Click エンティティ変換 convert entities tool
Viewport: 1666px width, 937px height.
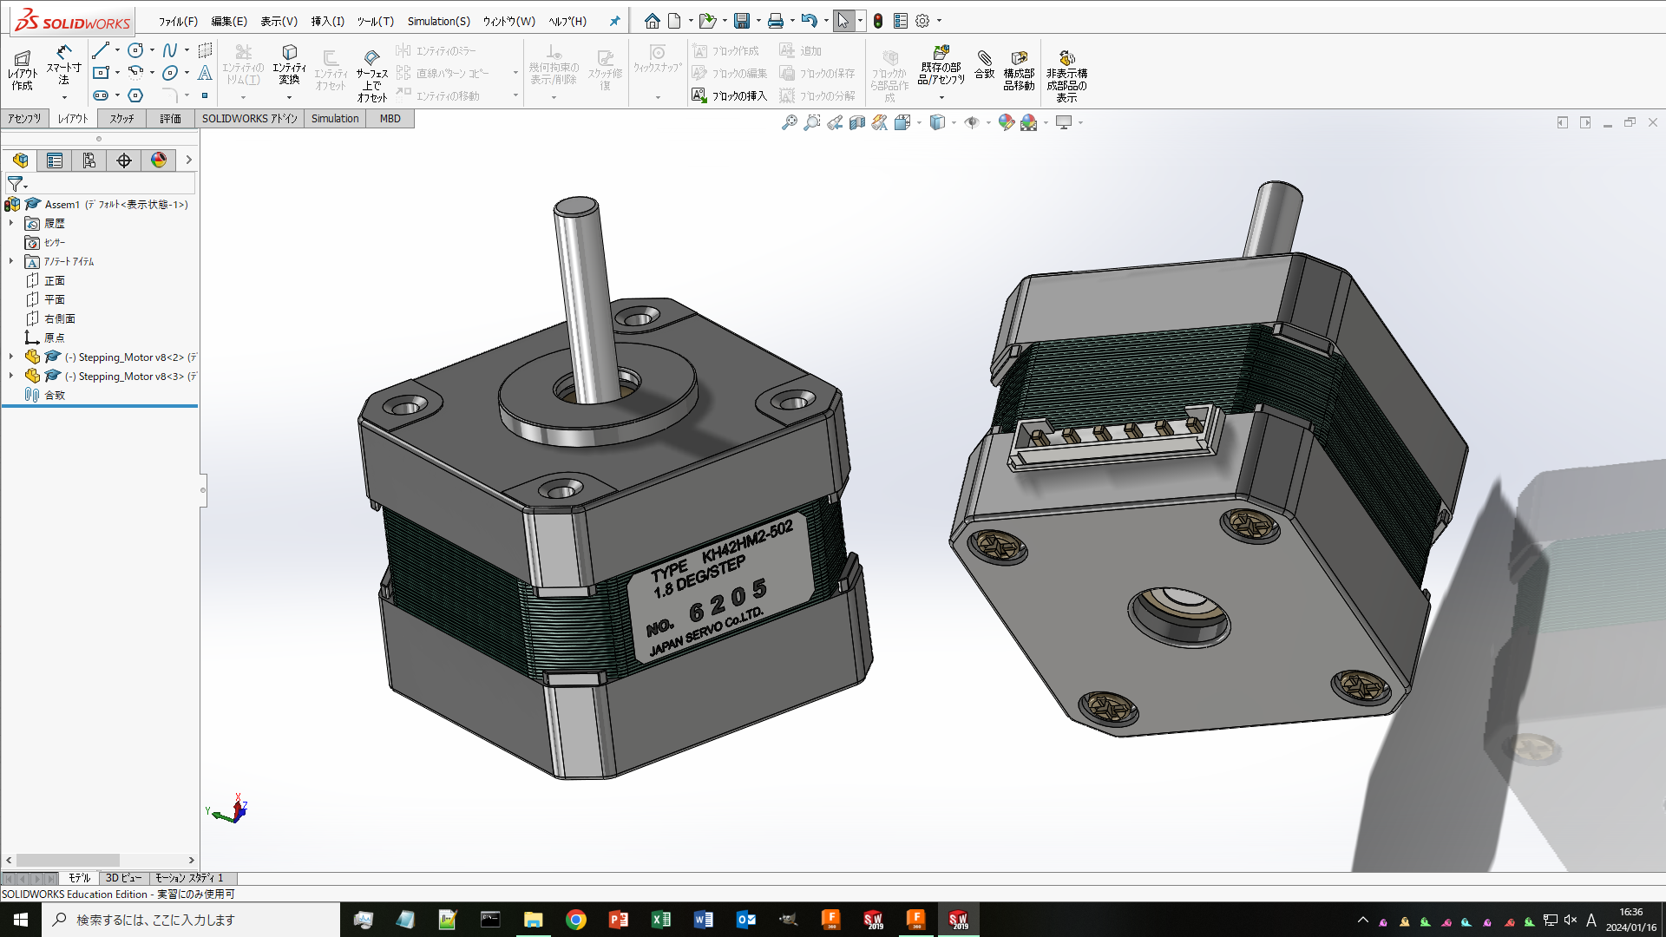289,65
